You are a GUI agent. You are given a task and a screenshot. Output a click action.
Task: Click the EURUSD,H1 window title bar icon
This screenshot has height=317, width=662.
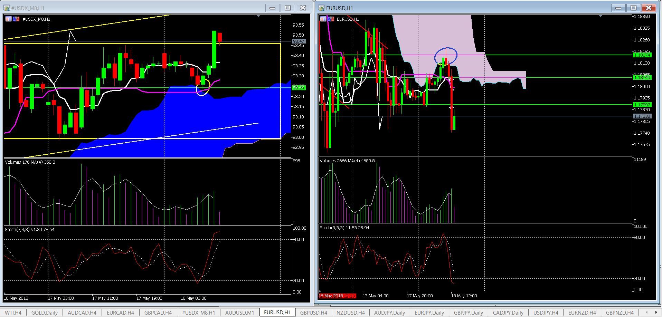321,8
